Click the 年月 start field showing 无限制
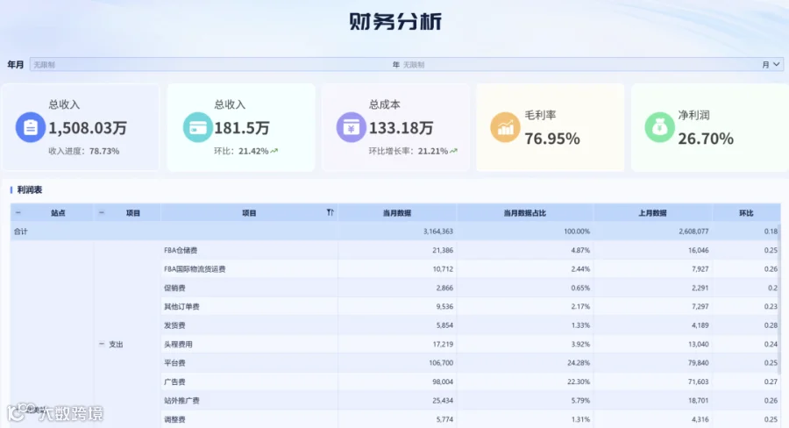 pyautogui.click(x=210, y=64)
